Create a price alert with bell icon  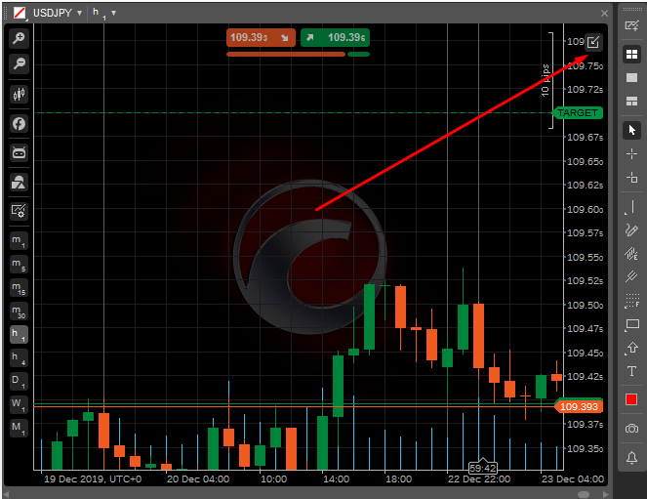point(631,457)
